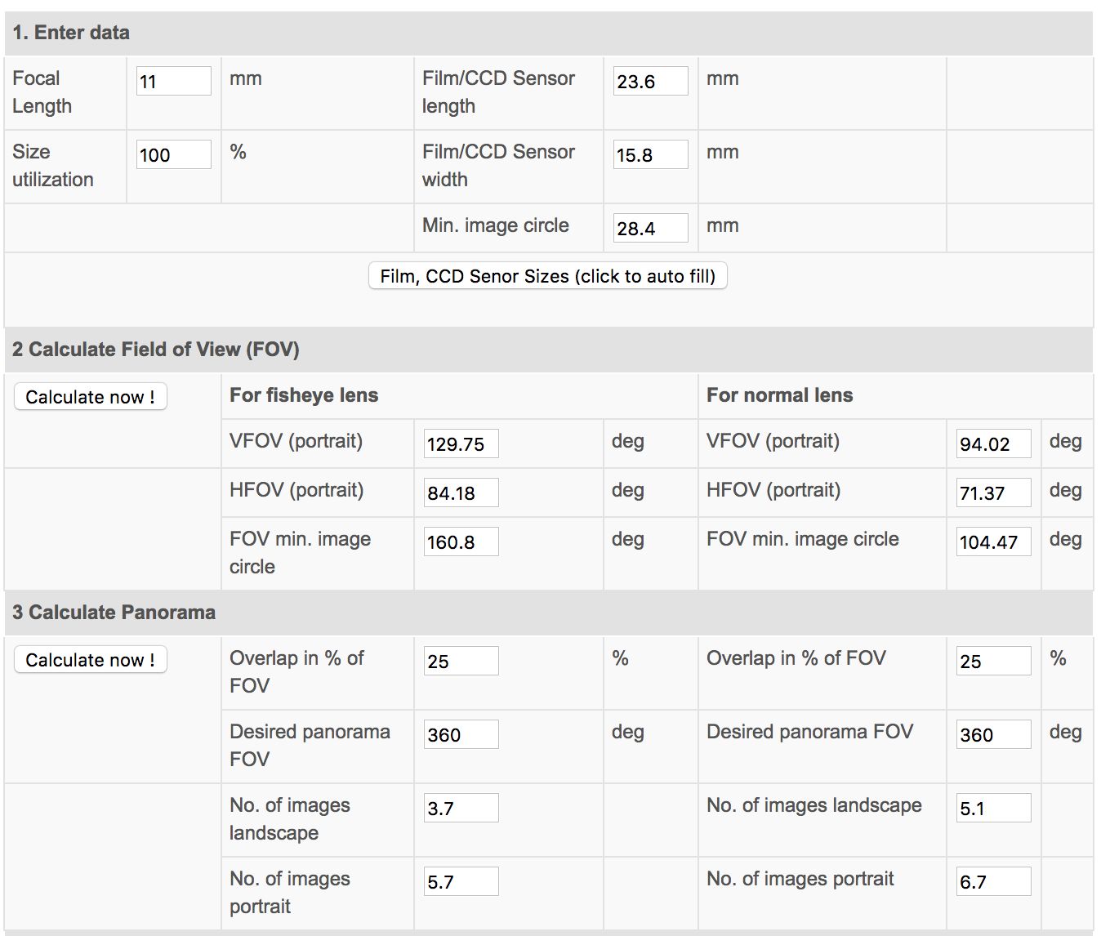Image resolution: width=1101 pixels, height=936 pixels.
Task: Click normal lens FOV min. image circle field
Action: 994,542
